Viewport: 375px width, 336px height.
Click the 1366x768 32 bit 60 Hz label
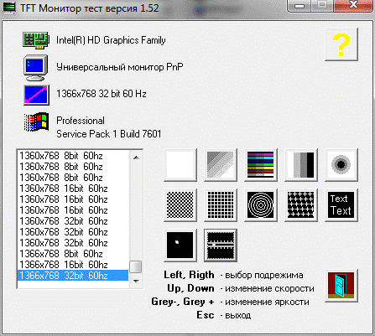(102, 94)
